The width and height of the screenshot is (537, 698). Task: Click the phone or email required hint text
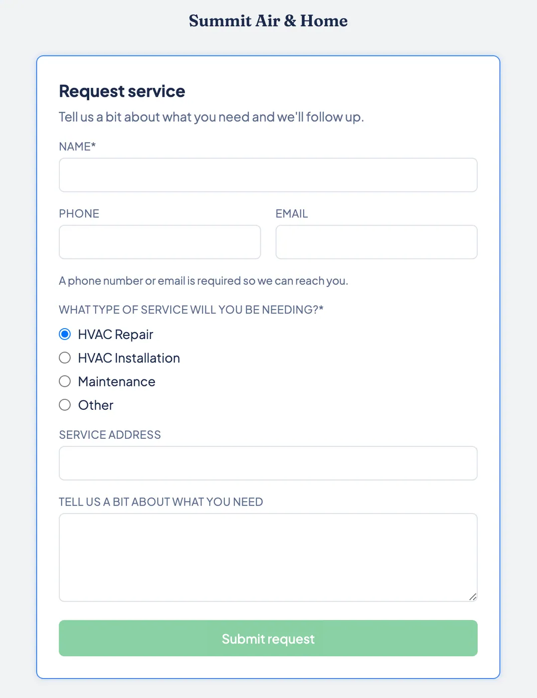pos(203,281)
